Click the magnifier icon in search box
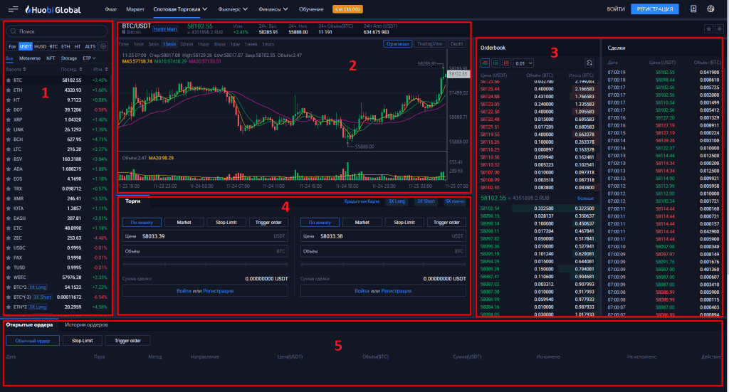This screenshot has height=392, width=729. coord(13,31)
